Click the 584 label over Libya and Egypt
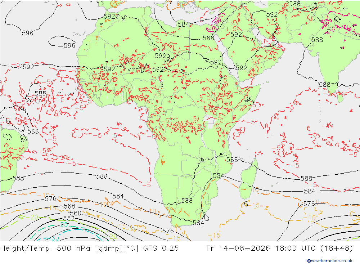The width and height of the screenshot is (360, 264). coord(183,24)
